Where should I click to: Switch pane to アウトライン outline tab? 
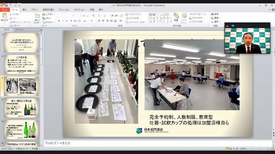pos(20,30)
